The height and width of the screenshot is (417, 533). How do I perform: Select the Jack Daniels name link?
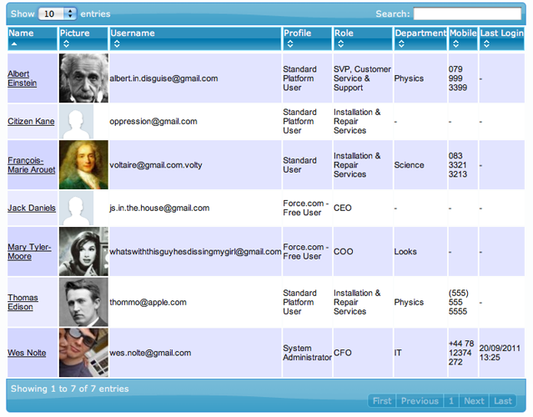pos(32,208)
